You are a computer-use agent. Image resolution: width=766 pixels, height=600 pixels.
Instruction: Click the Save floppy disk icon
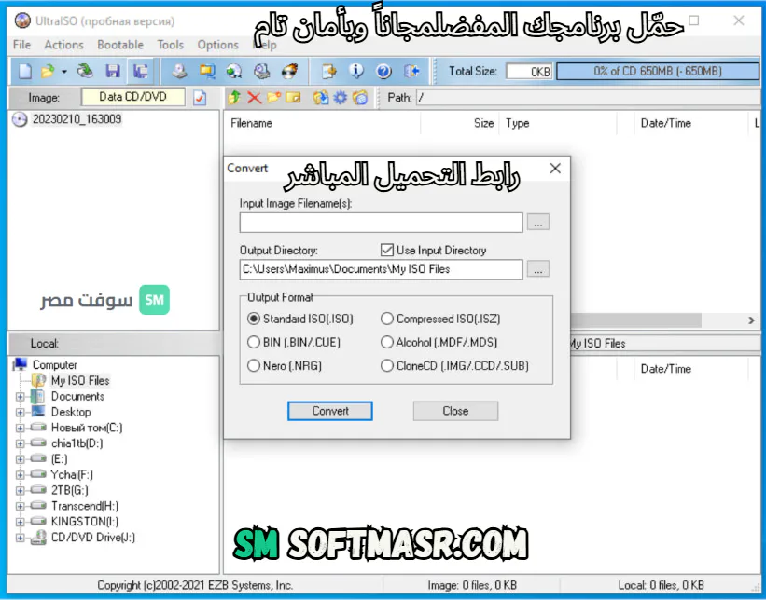(x=113, y=71)
